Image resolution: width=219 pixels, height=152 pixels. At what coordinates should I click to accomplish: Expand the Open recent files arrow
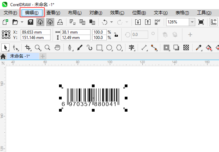(x=22, y=22)
